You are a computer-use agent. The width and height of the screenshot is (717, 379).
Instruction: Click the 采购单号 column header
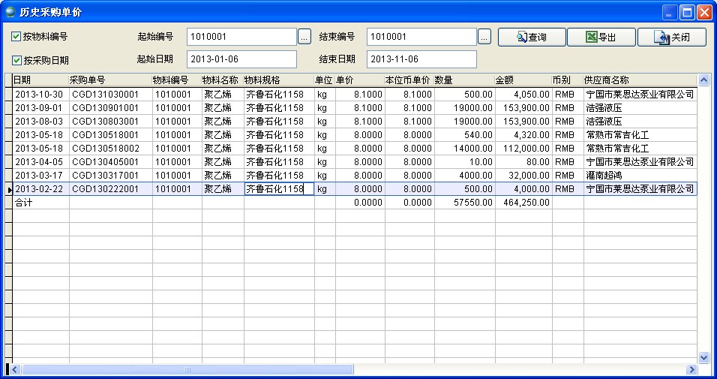(110, 80)
